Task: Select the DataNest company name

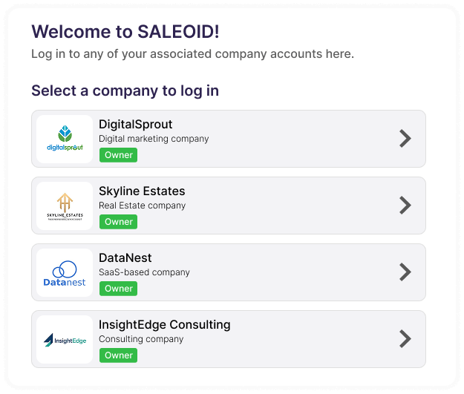Action: pyautogui.click(x=125, y=258)
